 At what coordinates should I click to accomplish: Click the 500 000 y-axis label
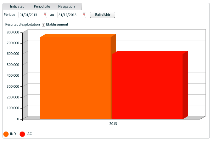click(13, 65)
